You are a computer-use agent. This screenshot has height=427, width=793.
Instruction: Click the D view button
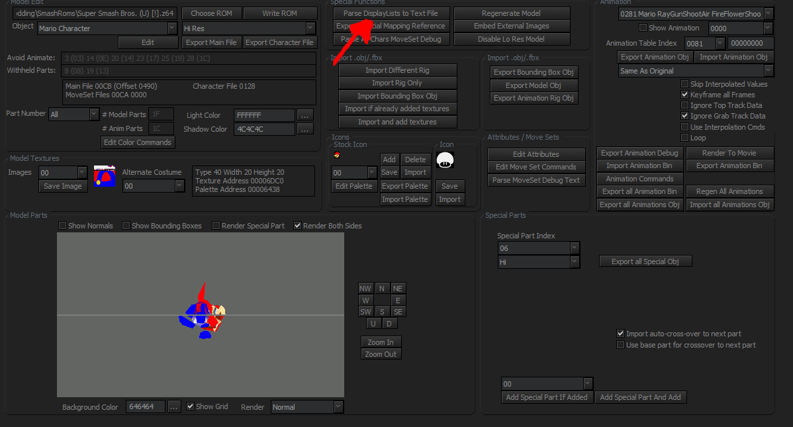389,324
